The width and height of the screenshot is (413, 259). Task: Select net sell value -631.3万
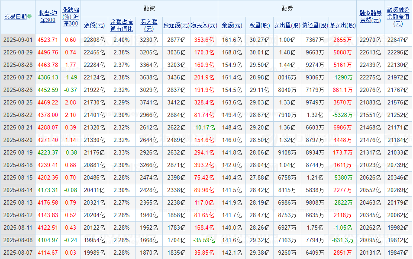(342, 240)
